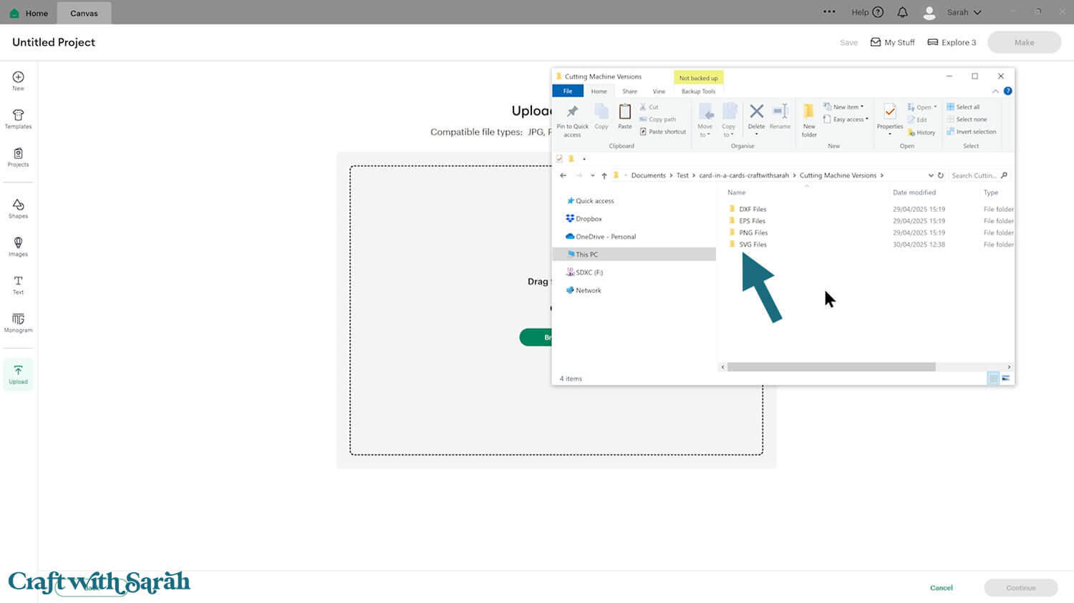Click the horizontal scrollbar in file list
Viewport: 1074px width, 603px height.
pos(831,367)
